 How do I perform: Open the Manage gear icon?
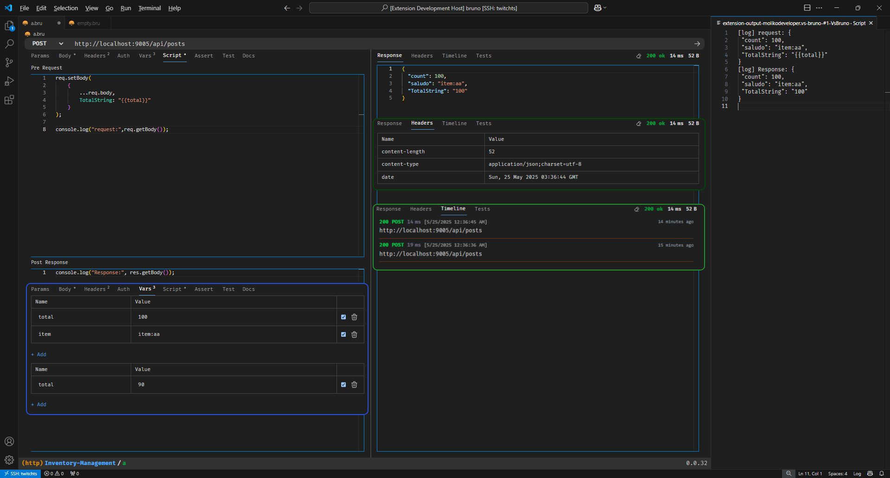[9, 460]
